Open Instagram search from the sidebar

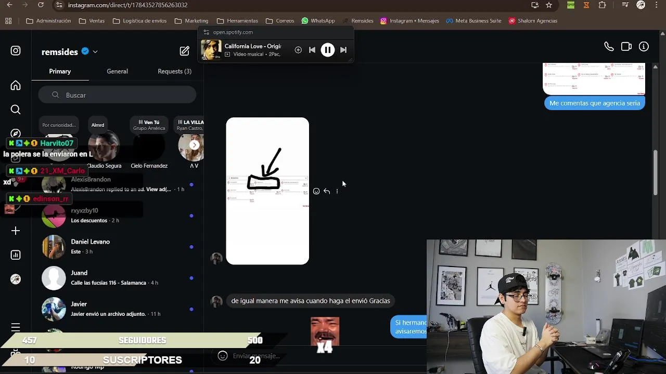pos(16,109)
